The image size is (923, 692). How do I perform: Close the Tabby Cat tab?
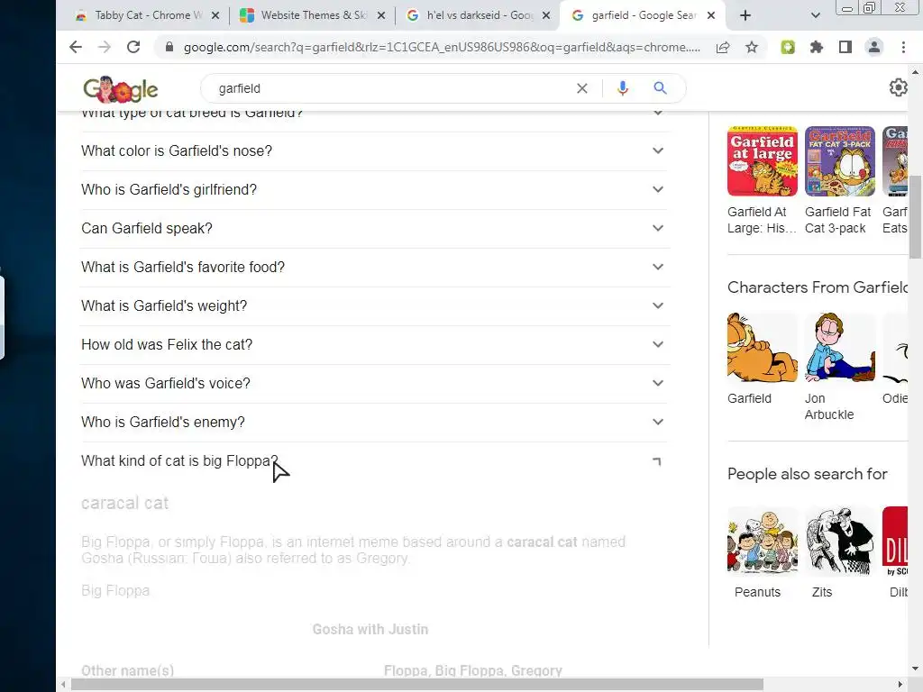coord(215,15)
